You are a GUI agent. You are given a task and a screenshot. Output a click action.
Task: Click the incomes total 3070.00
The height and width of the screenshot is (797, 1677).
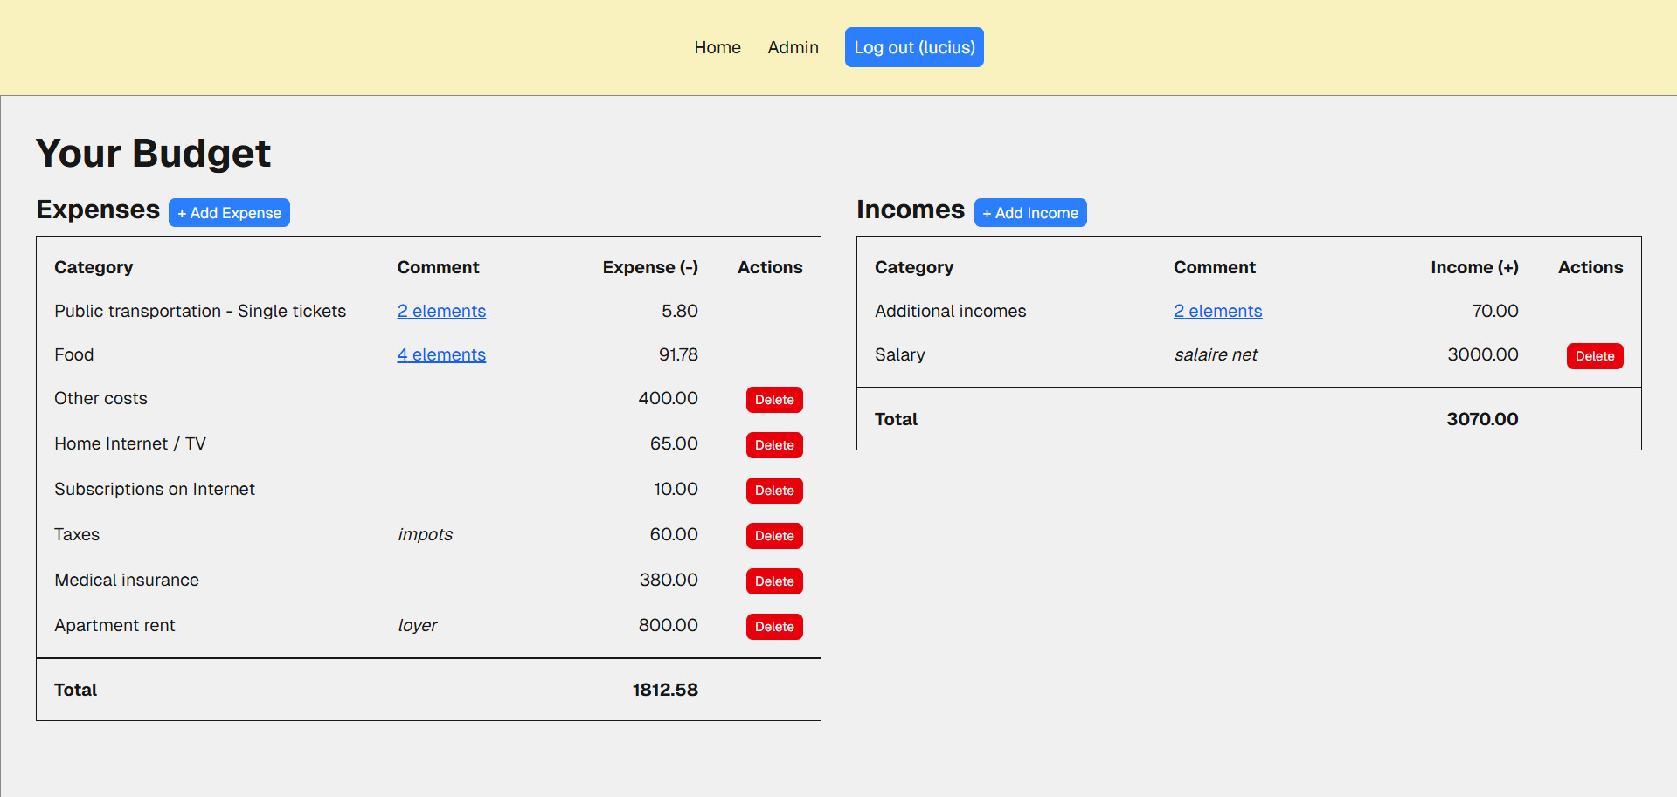[1481, 419]
